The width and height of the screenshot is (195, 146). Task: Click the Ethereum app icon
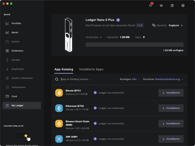pos(59,108)
